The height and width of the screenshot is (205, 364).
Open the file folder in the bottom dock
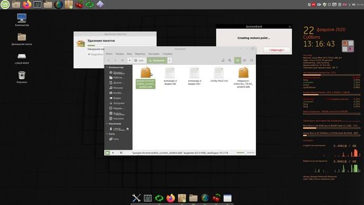coord(193,198)
